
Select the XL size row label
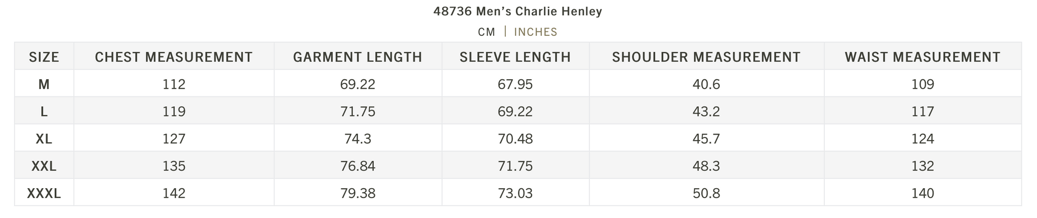(x=44, y=139)
